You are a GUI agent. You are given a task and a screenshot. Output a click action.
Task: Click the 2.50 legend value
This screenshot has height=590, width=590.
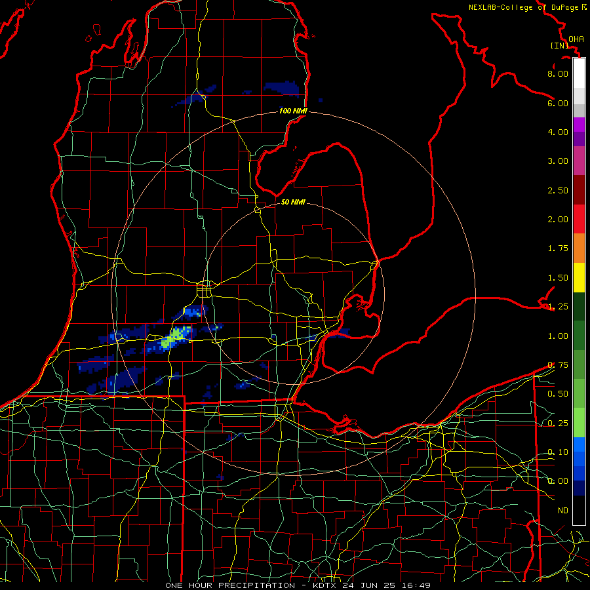[558, 190]
